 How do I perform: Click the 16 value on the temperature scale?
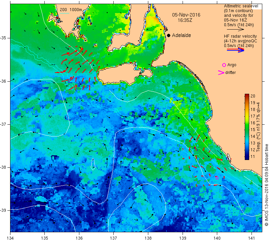coord(253,123)
